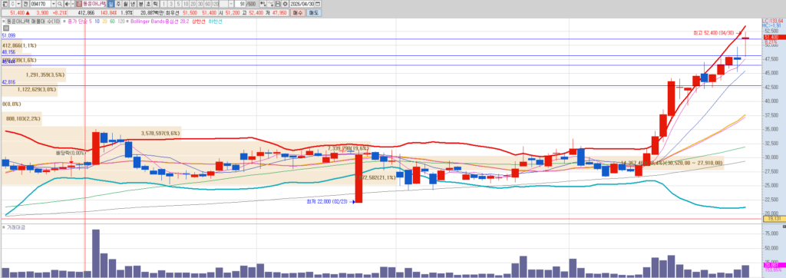Click the 매물대 수(10) indicator label
The height and width of the screenshot is (278, 786).
click(34, 21)
